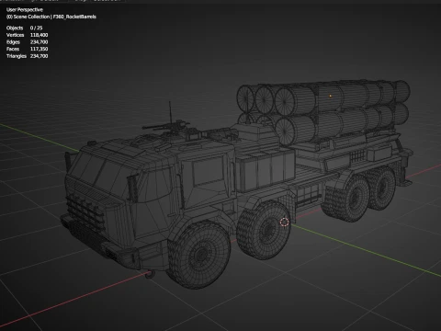Viewport: 441px width, 331px height.
Task: Click the Scene Collection F360_RocketBarrels text
Action: tap(51, 17)
